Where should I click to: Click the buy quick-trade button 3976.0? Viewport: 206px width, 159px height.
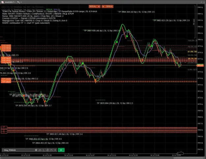[x=107, y=7]
